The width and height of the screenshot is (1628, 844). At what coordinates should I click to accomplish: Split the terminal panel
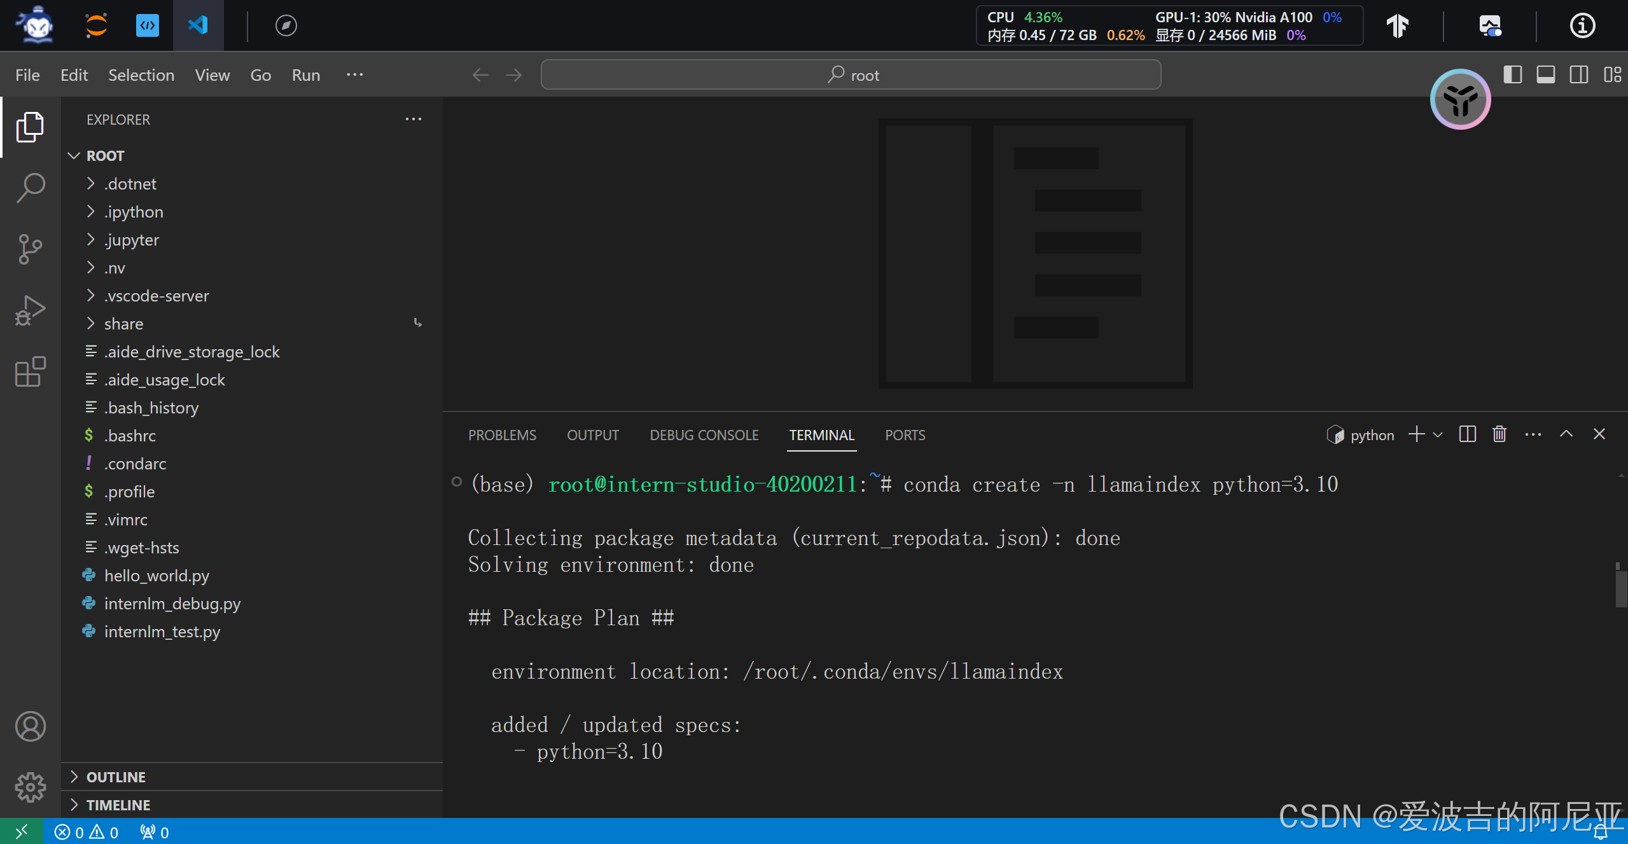pyautogui.click(x=1468, y=434)
